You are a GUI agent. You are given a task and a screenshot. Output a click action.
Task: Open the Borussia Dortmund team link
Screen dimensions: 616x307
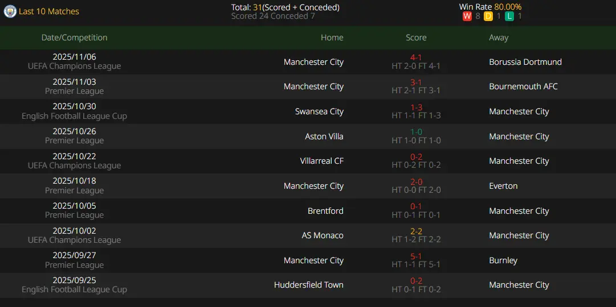coord(525,62)
